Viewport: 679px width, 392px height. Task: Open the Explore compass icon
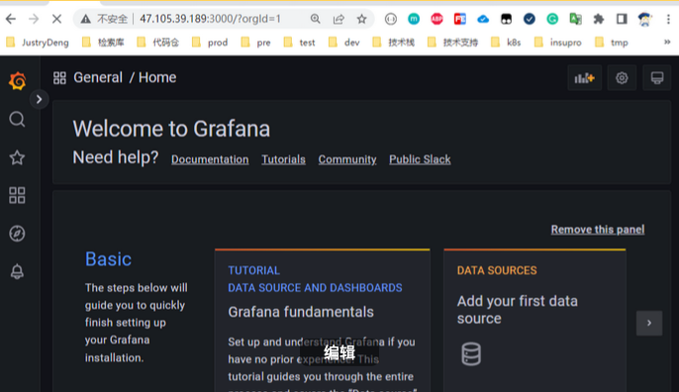point(17,234)
